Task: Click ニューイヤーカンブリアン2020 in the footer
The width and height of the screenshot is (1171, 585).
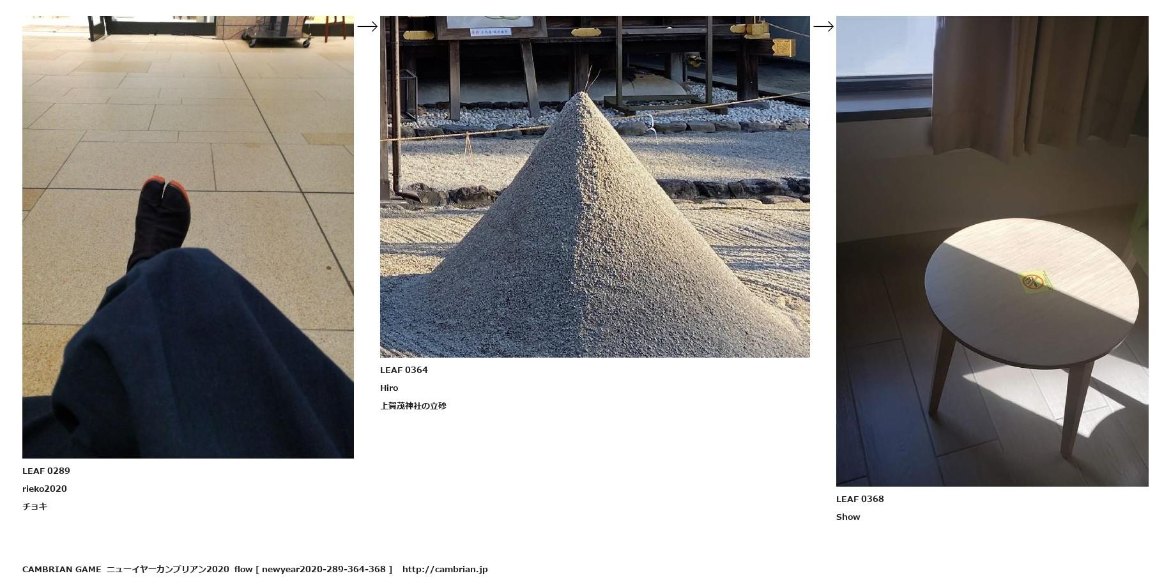Action: [x=168, y=569]
